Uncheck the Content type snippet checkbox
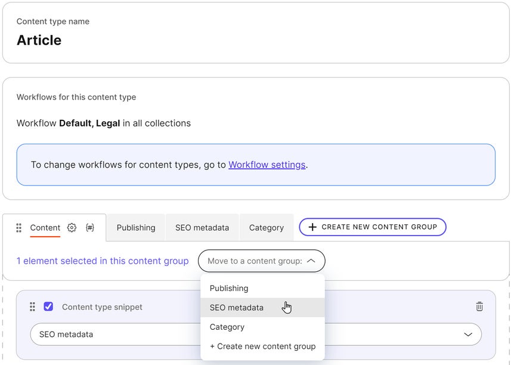This screenshot has width=514, height=365. click(48, 307)
